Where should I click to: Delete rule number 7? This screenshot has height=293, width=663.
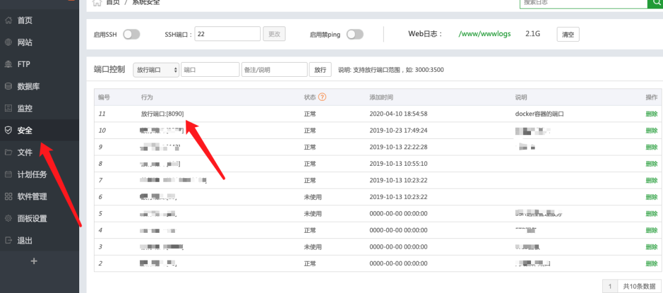(651, 180)
